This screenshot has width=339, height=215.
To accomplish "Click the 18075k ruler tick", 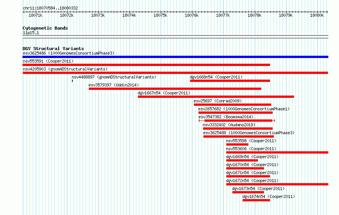I will [160, 15].
